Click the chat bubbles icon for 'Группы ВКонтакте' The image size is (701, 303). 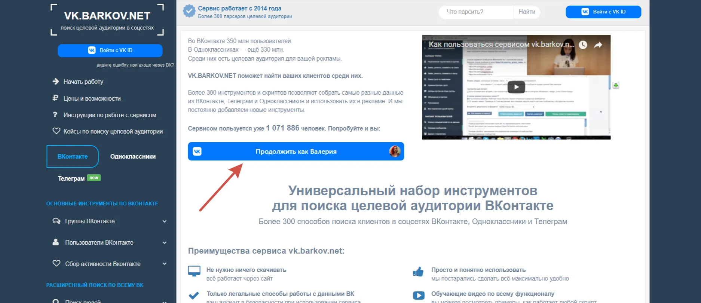pos(56,221)
